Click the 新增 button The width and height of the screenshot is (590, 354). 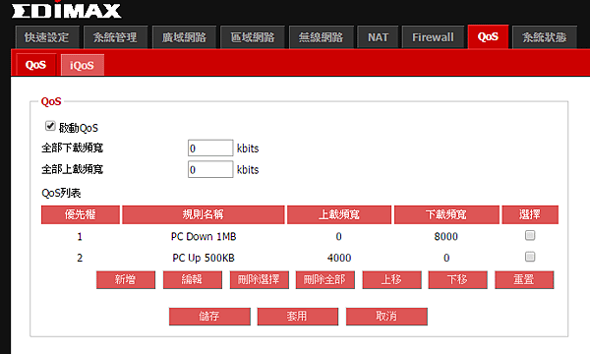pyautogui.click(x=126, y=280)
